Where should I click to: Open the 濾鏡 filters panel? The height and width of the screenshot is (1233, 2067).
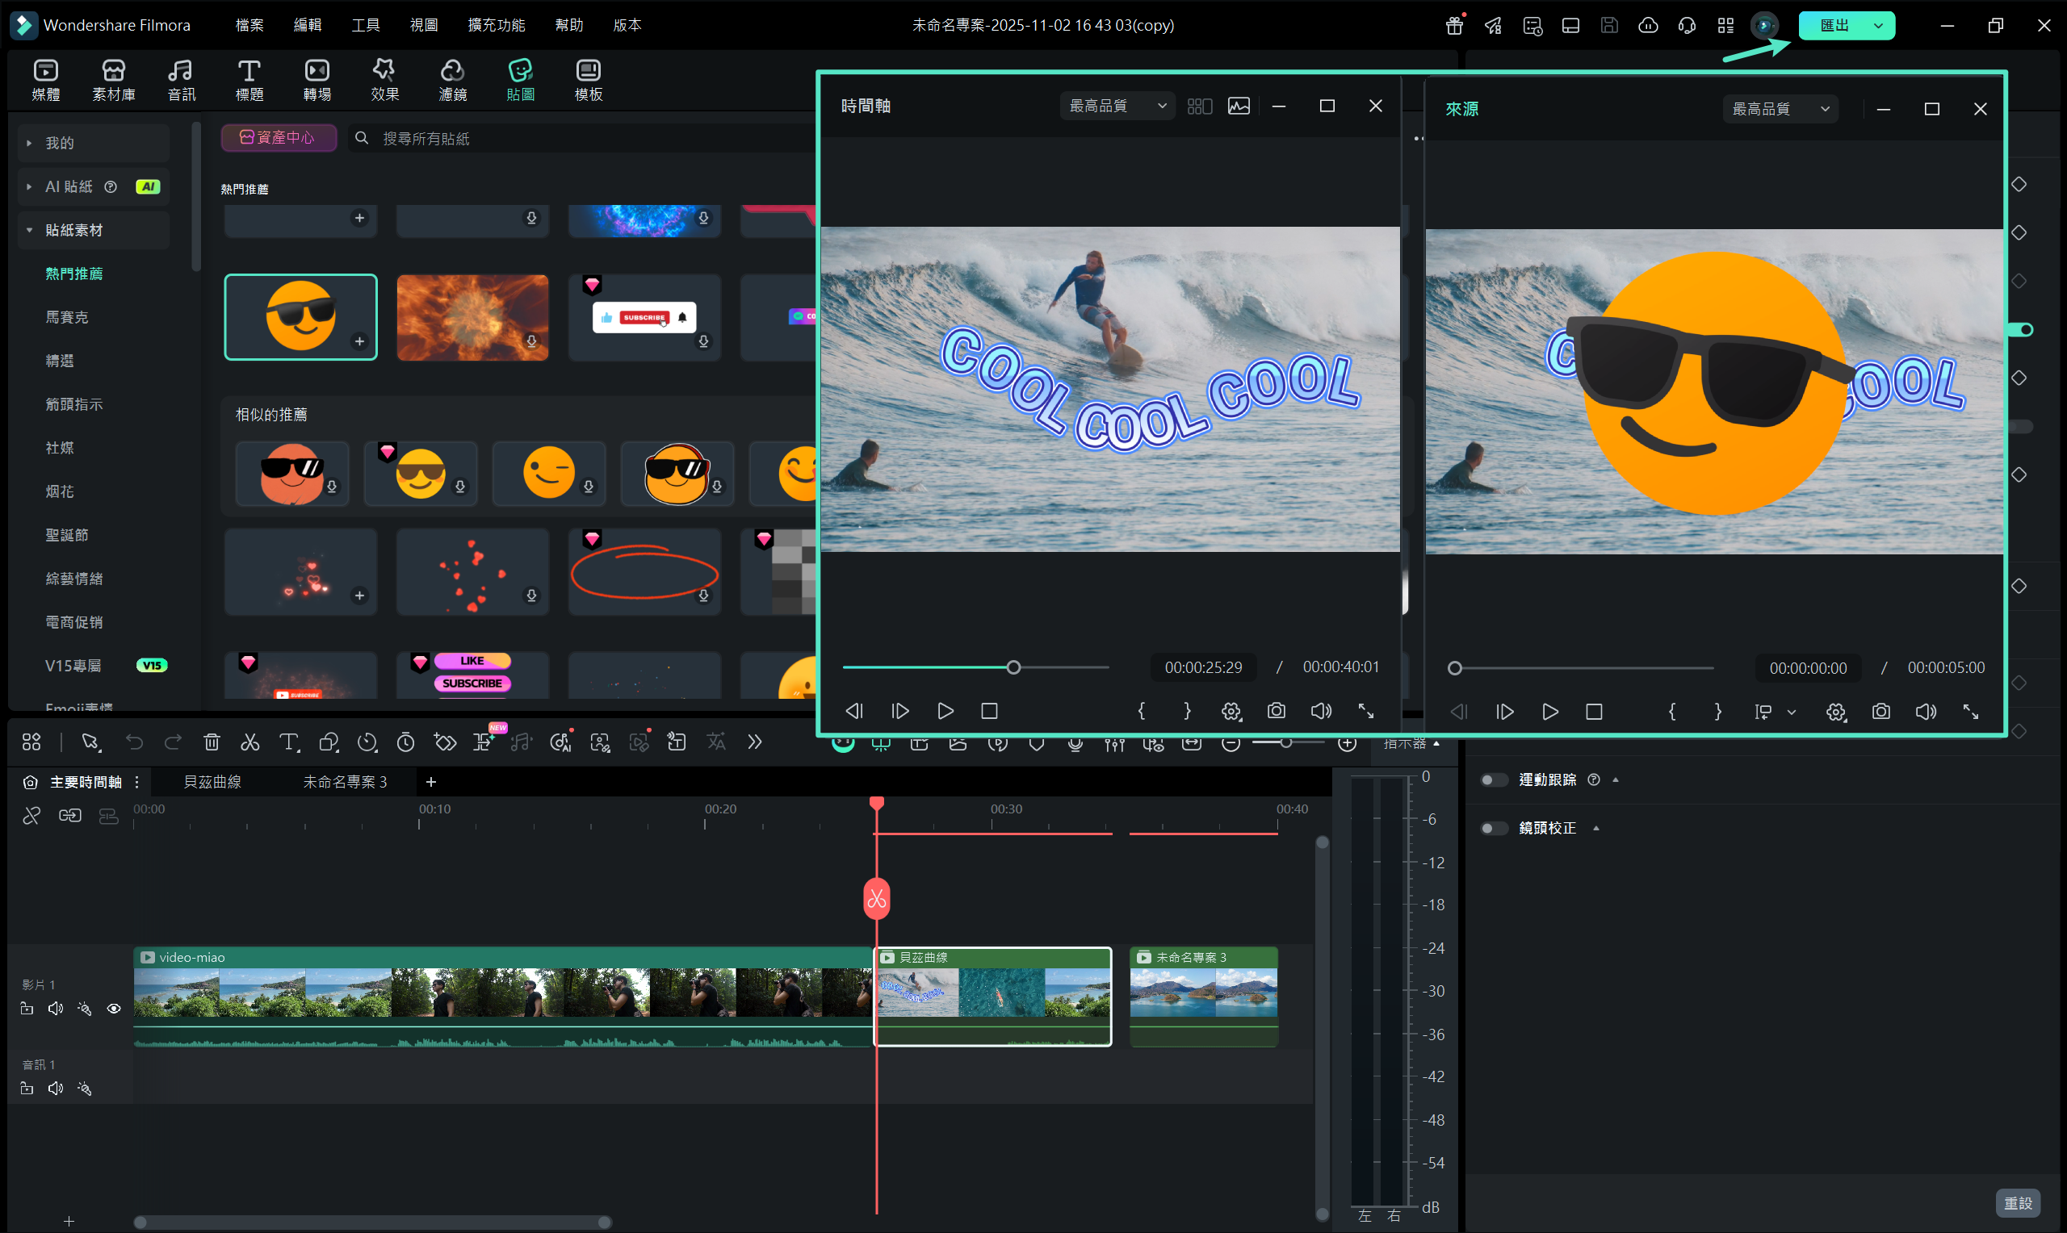coord(452,80)
